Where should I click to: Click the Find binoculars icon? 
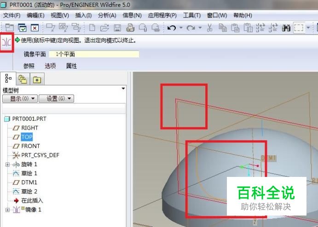(286, 28)
